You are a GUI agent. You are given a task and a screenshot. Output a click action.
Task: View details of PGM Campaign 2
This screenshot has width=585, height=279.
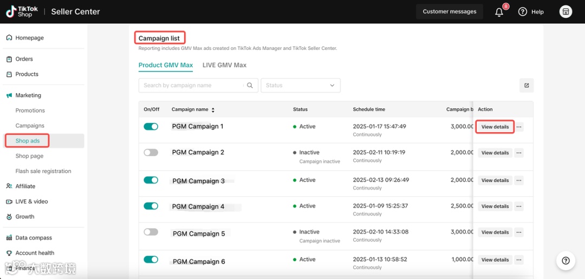click(495, 153)
